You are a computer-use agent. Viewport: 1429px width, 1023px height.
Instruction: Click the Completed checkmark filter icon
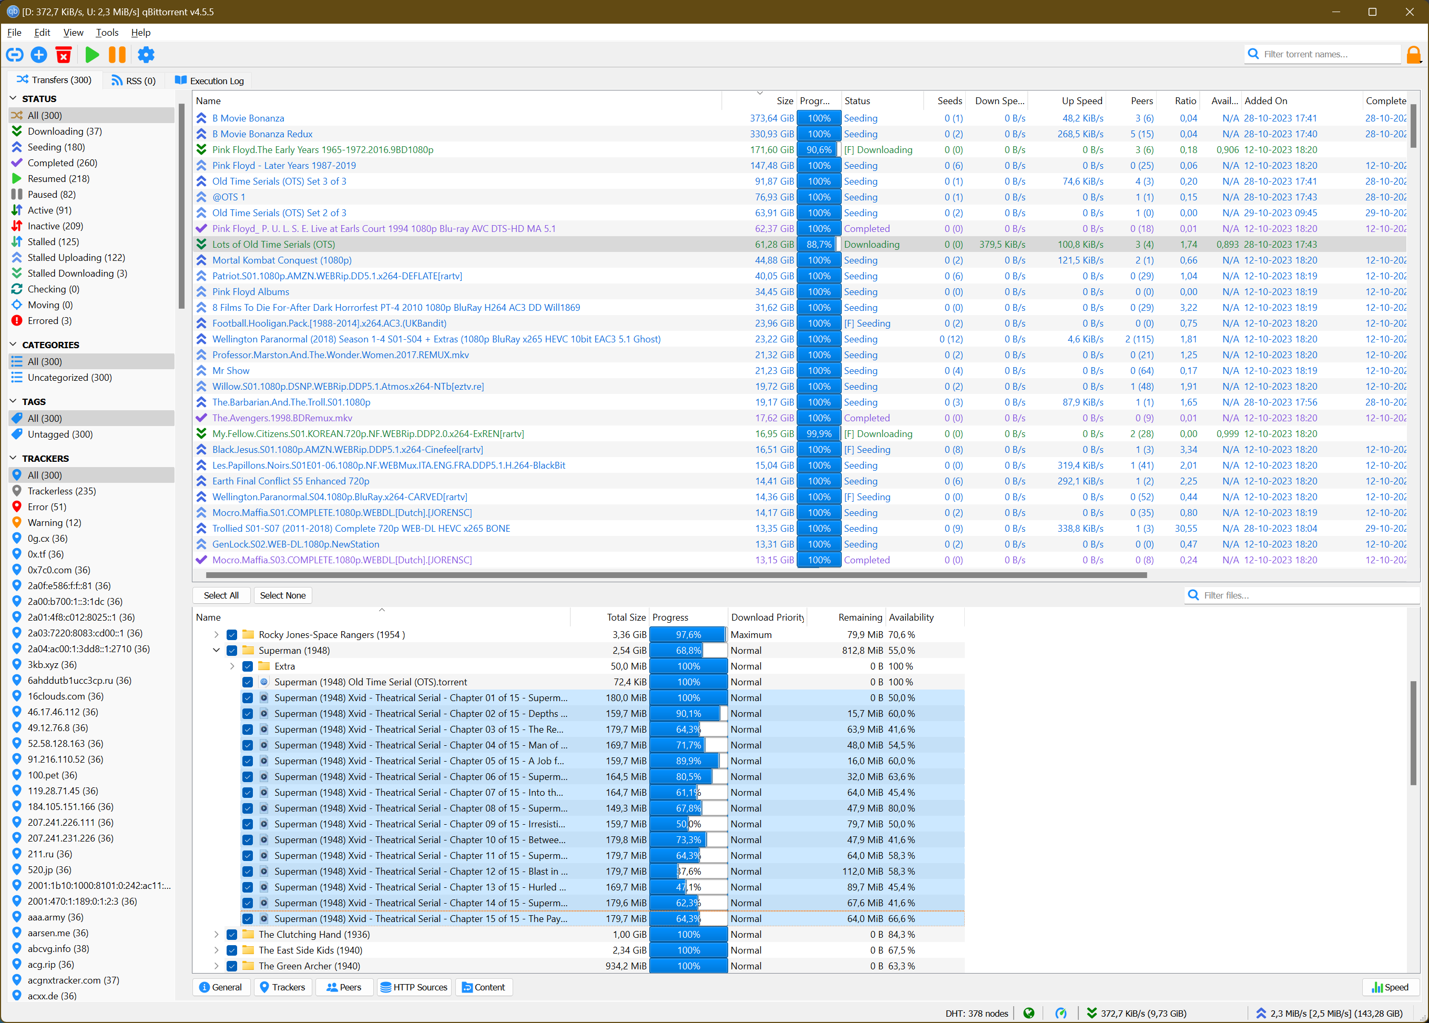(x=17, y=163)
